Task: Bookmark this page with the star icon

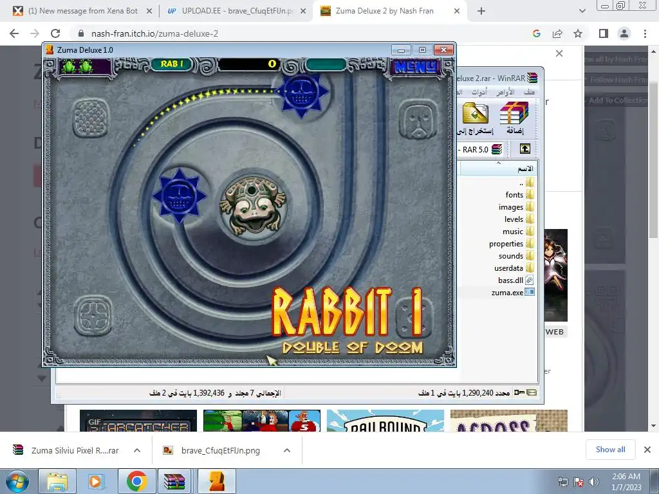Action: 578,33
